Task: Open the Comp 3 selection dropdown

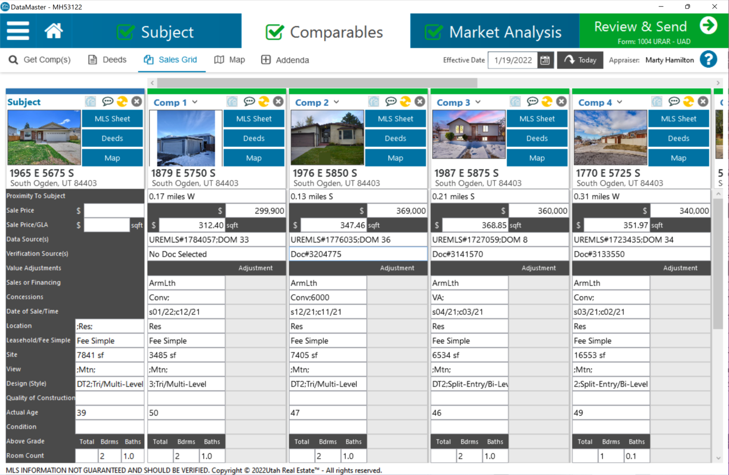Action: pyautogui.click(x=478, y=102)
